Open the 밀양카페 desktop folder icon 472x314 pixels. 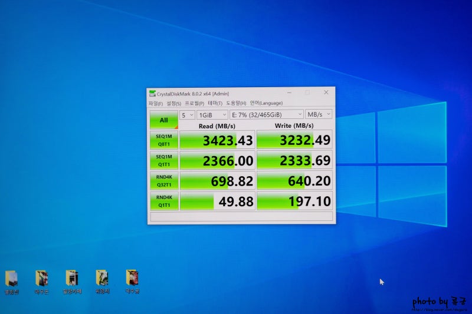[x=72, y=282]
